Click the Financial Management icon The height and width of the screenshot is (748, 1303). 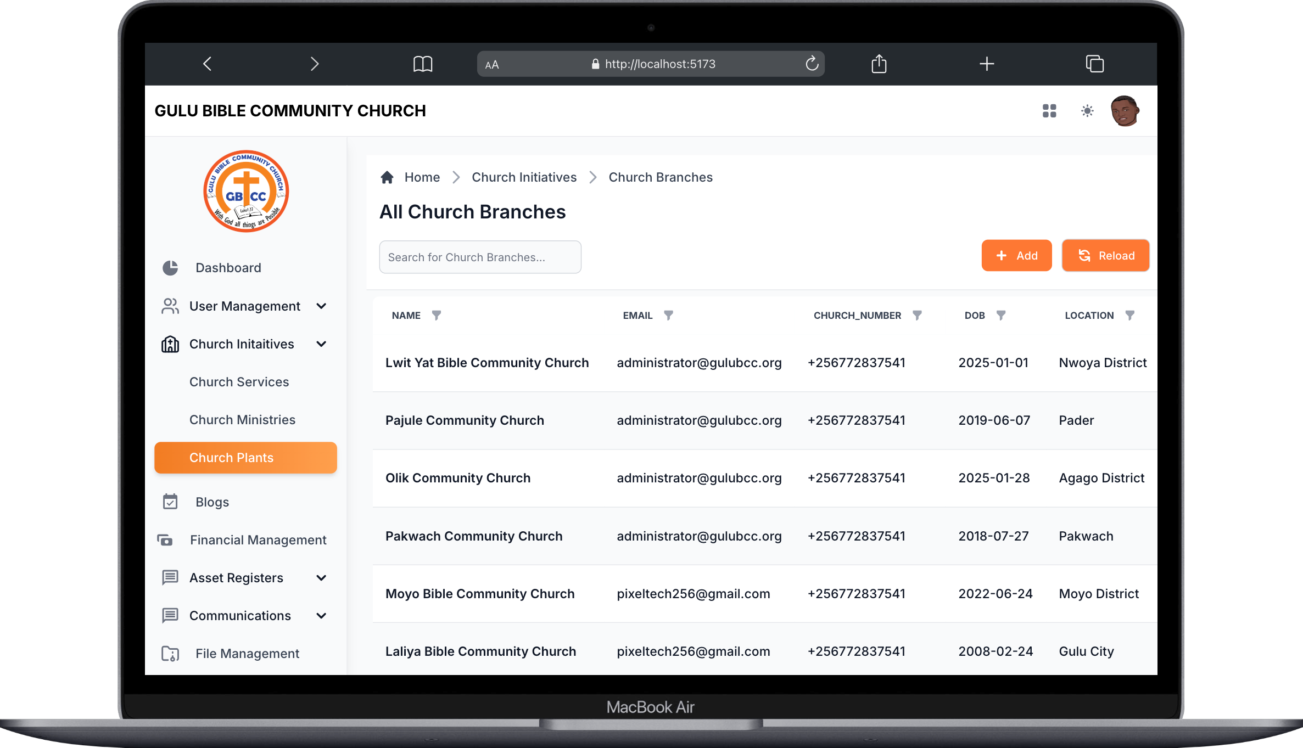(166, 540)
